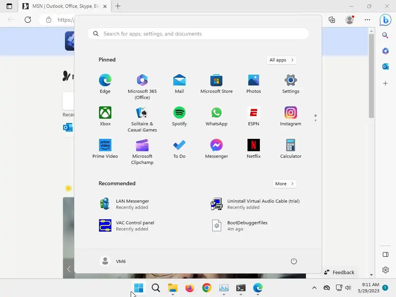
Task: Switch to Edge on the taskbar
Action: click(x=258, y=288)
